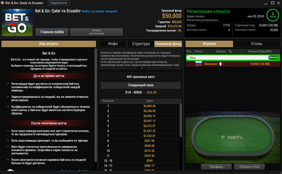Click the Qatar team badge beside Shaxmatist
282x174 pixels.
click(x=222, y=64)
